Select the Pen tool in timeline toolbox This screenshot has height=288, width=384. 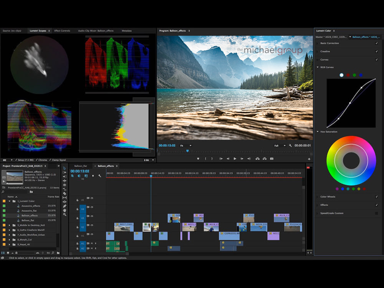point(65,206)
